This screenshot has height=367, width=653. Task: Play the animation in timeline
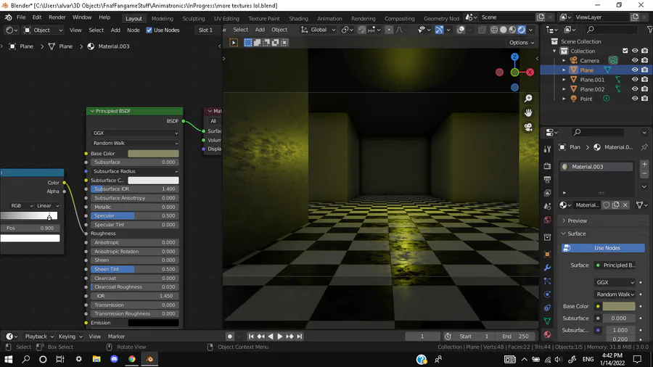(x=280, y=337)
